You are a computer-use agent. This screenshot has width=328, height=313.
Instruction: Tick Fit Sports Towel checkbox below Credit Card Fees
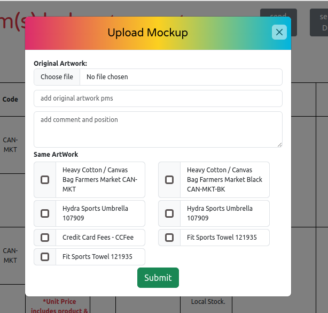[45, 257]
